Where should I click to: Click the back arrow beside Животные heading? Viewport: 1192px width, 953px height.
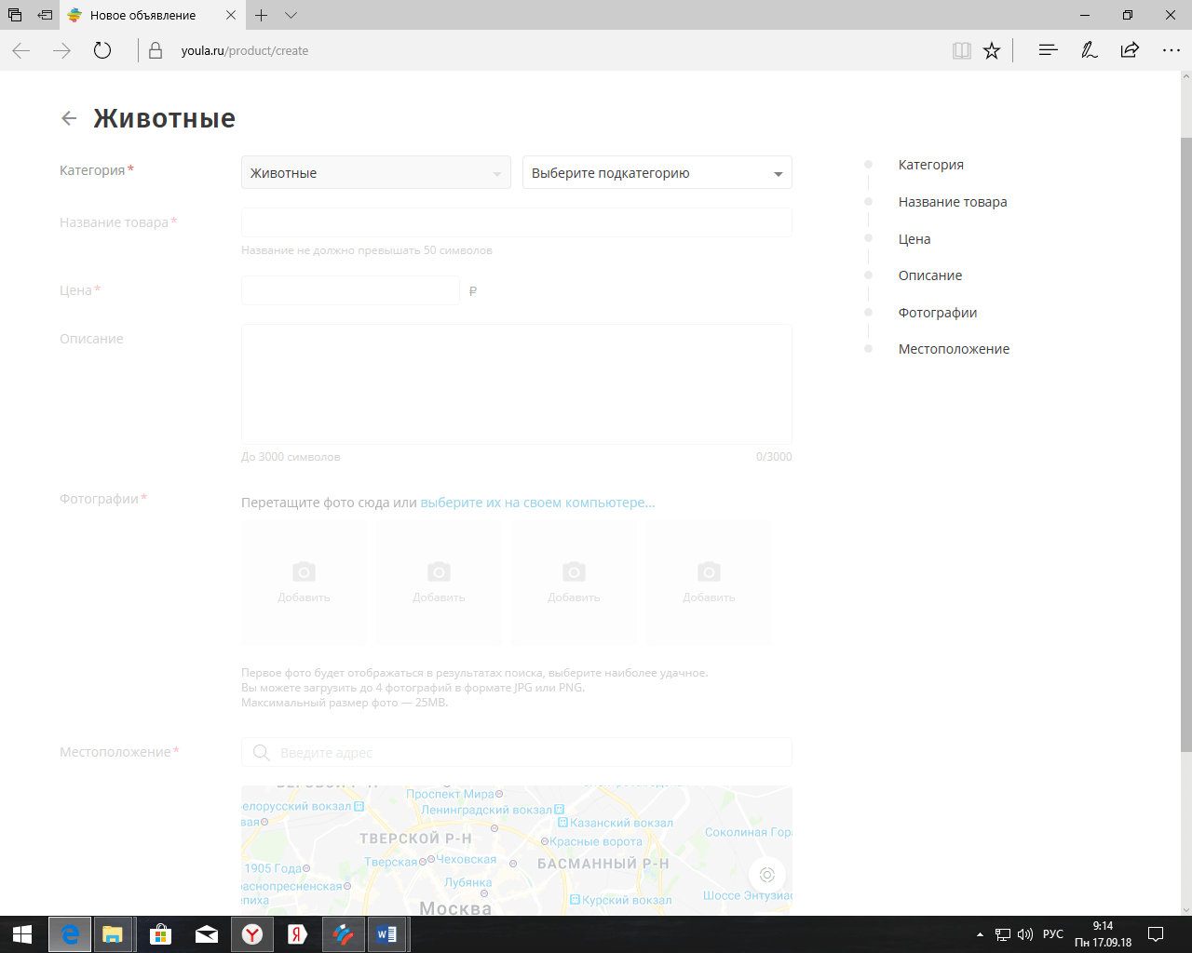[x=69, y=118]
